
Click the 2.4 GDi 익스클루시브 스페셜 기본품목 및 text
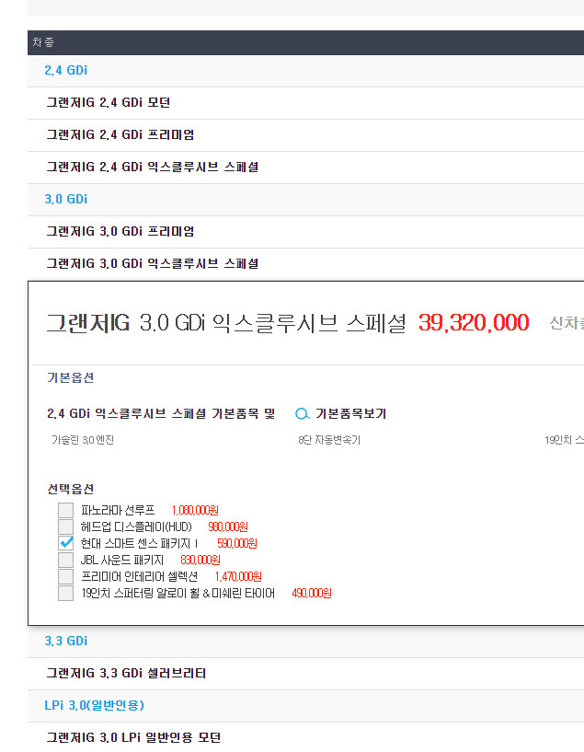[x=162, y=413]
